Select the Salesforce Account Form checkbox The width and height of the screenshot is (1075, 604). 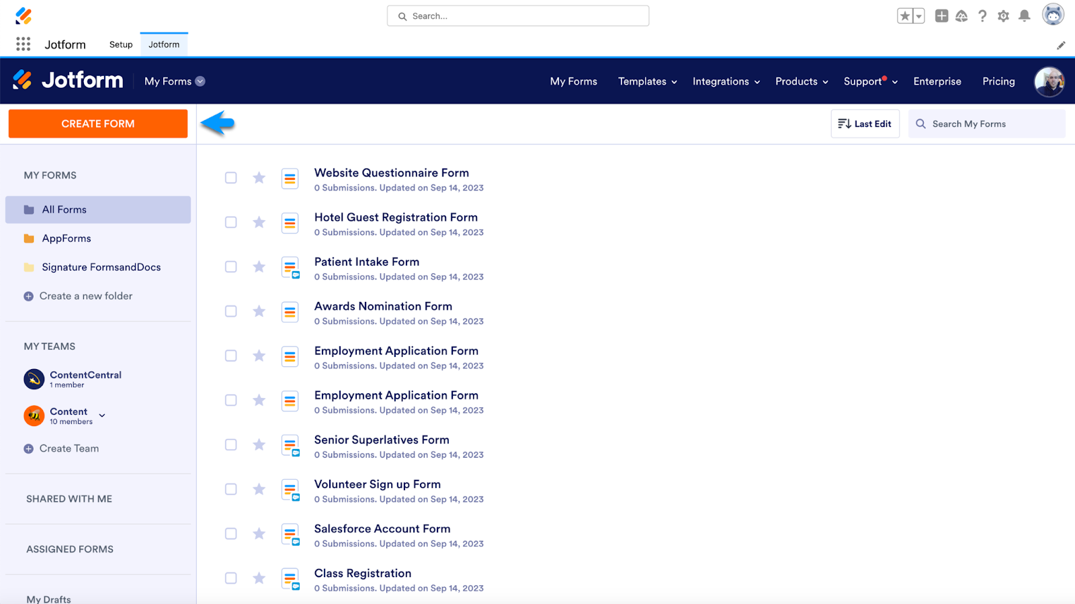tap(230, 534)
